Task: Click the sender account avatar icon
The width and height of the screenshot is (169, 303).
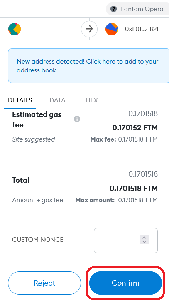Action: [x=15, y=29]
